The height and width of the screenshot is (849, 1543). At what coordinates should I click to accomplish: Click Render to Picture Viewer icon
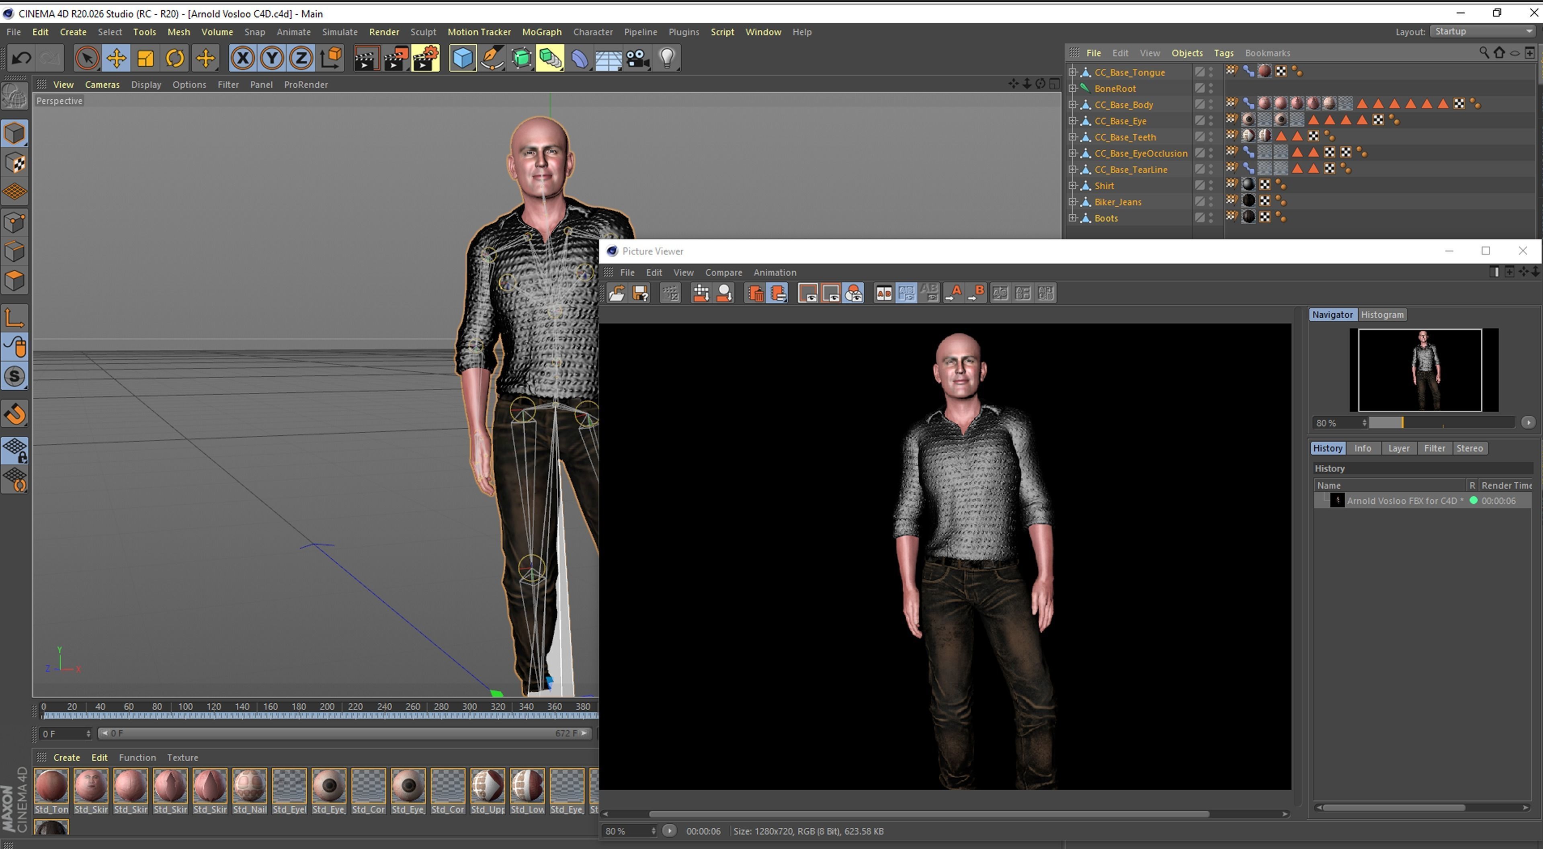(x=396, y=58)
